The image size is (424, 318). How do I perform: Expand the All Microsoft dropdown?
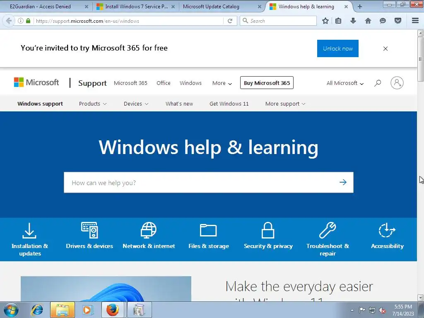tap(345, 83)
